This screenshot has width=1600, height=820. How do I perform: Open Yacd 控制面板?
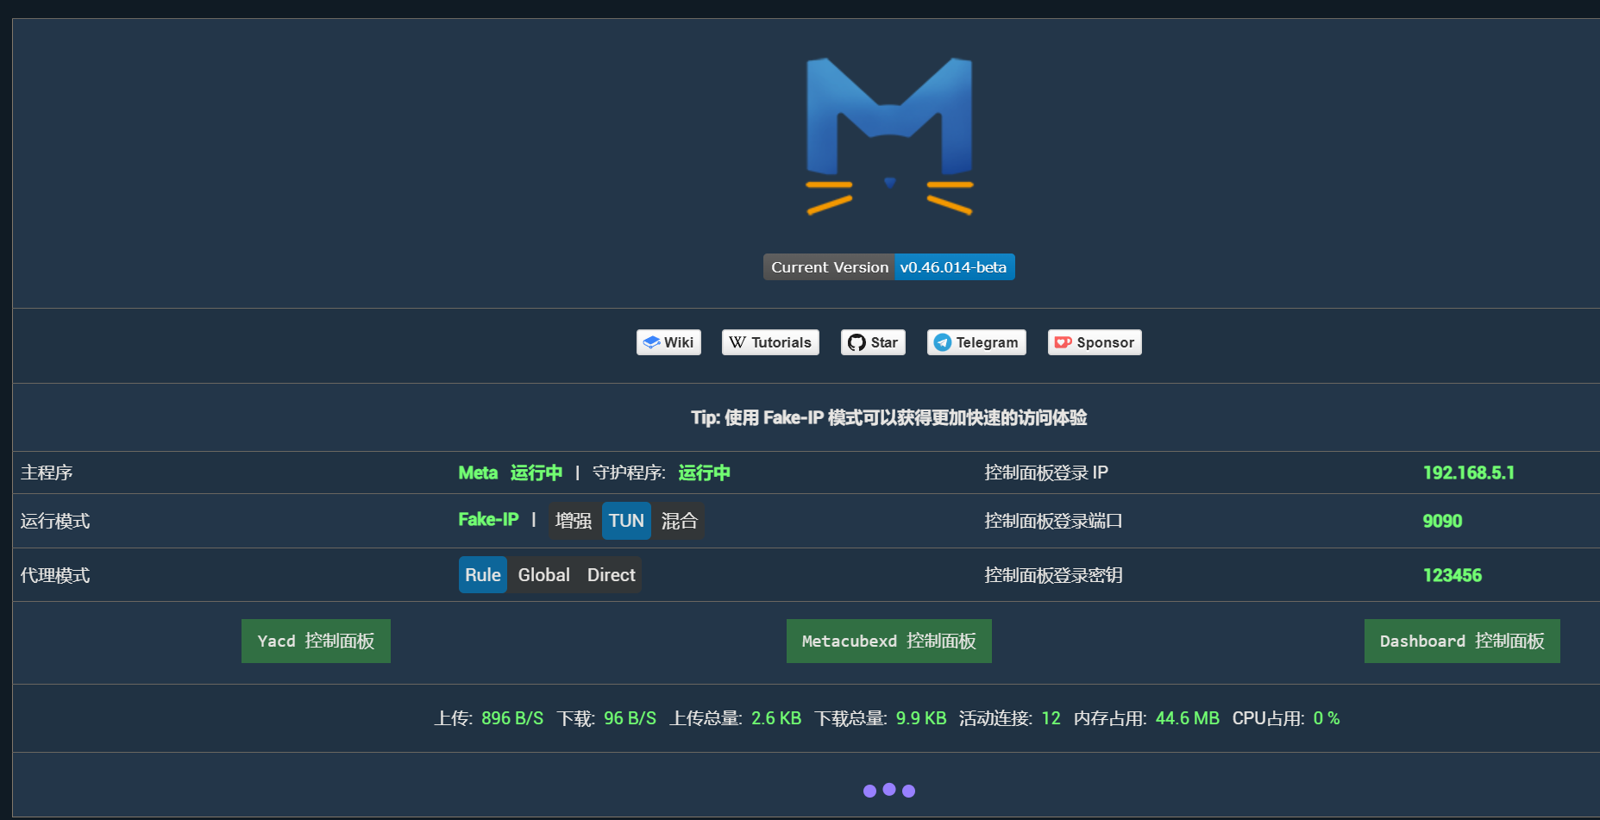[316, 641]
